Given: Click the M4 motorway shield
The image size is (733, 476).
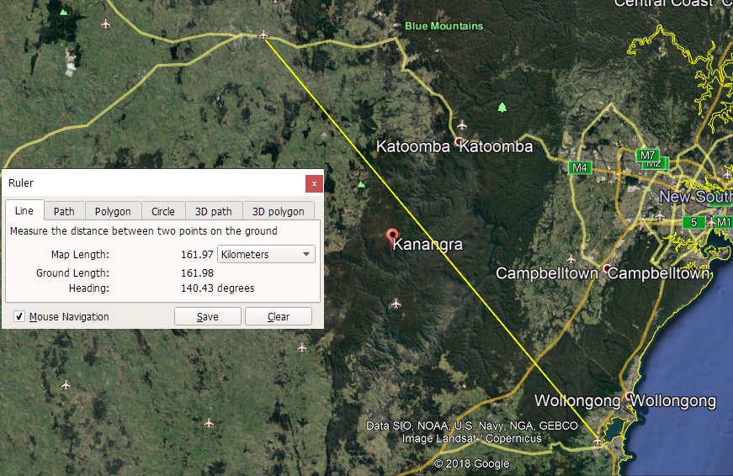Looking at the screenshot, I should pos(580,167).
